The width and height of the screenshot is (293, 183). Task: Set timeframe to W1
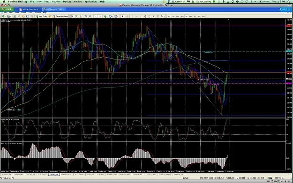(199, 16)
